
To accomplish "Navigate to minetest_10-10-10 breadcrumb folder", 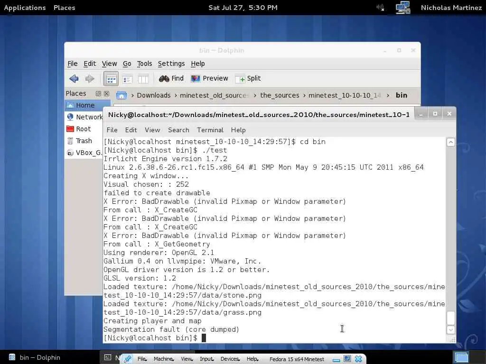I will pos(345,95).
